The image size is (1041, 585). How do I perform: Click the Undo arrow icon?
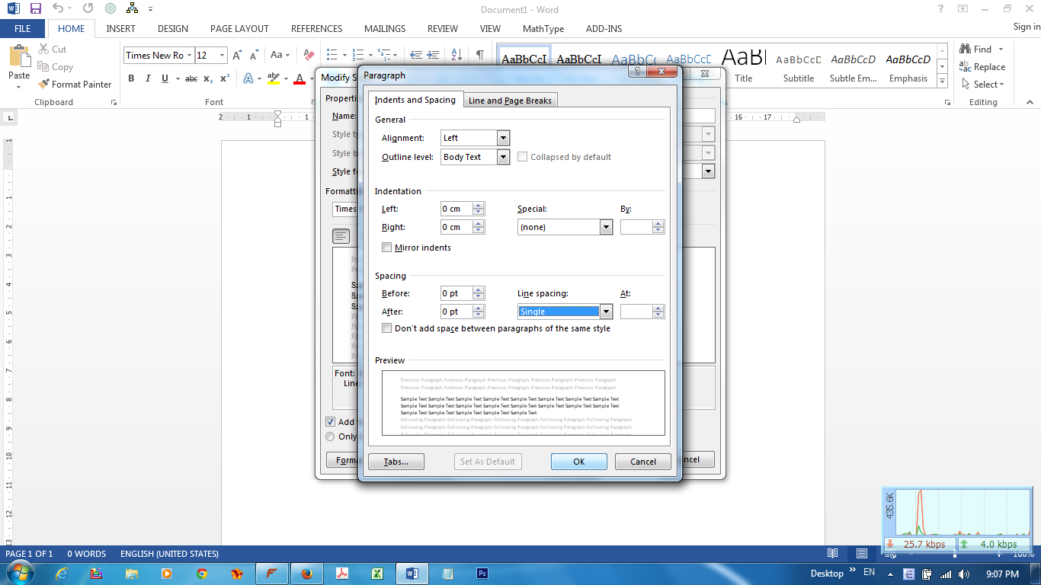tap(58, 9)
